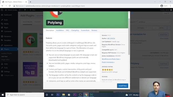Open the keyword search-type dropdown

point(133,22)
